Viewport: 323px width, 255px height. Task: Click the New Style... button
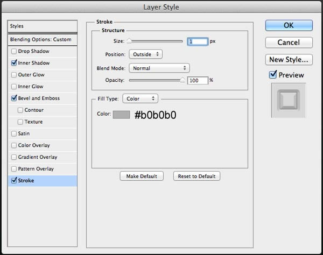click(289, 60)
